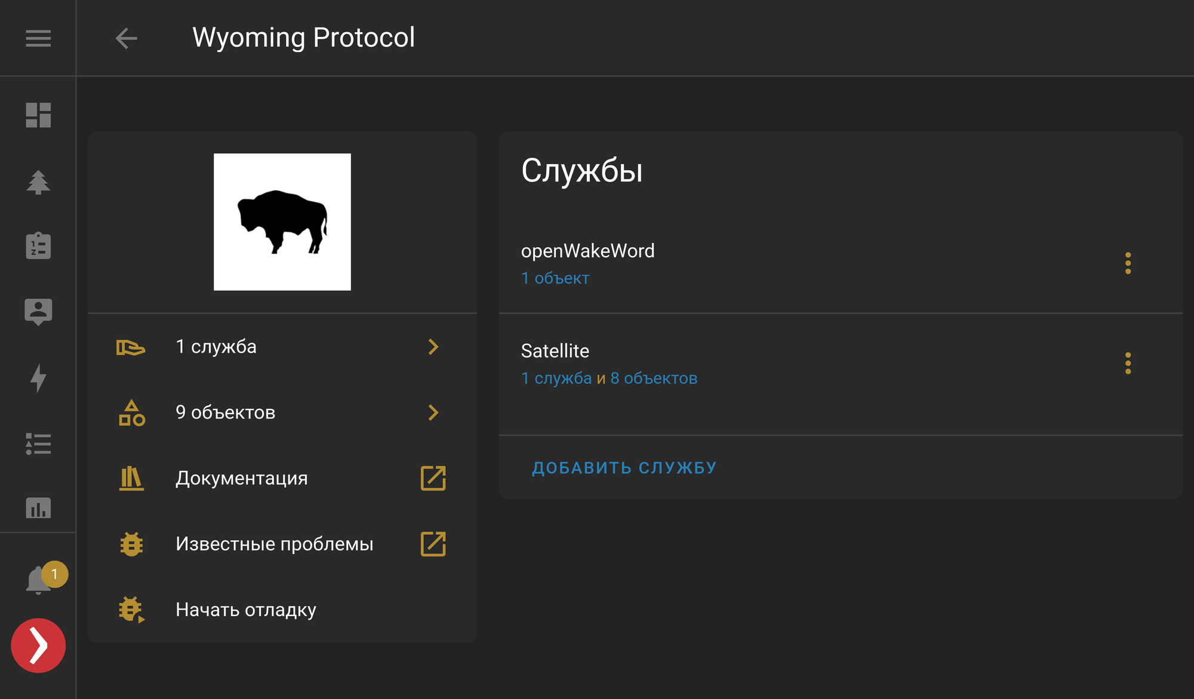
Task: Open the pine tree sidebar icon
Action: (38, 182)
